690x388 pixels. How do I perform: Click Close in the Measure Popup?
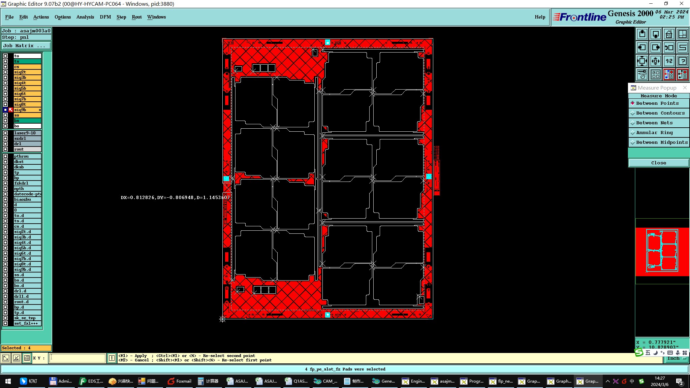point(658,163)
